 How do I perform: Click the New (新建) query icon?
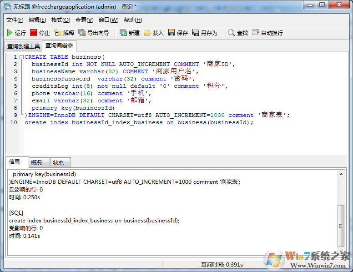(x=123, y=33)
